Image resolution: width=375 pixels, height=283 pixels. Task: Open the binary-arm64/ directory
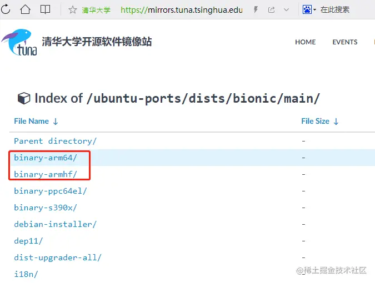click(x=46, y=158)
